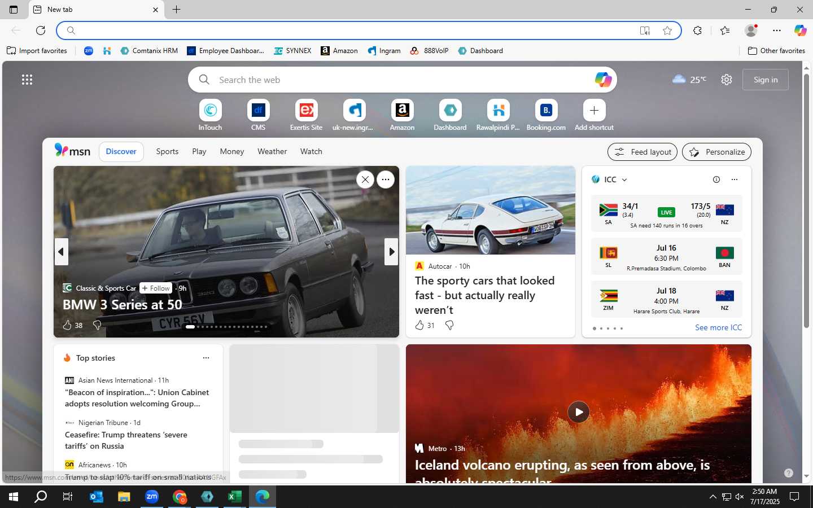The height and width of the screenshot is (508, 813).
Task: Open the split screen icon in the address bar
Action: [645, 30]
